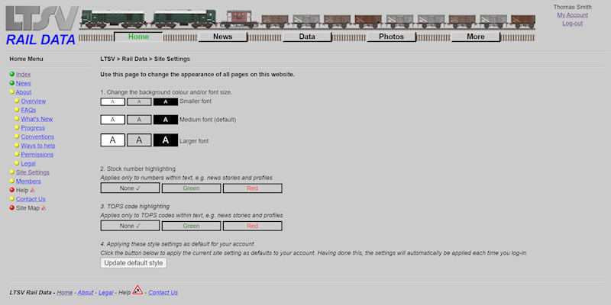Open the Photos navigation tab
The image size is (611, 305).
tap(391, 37)
